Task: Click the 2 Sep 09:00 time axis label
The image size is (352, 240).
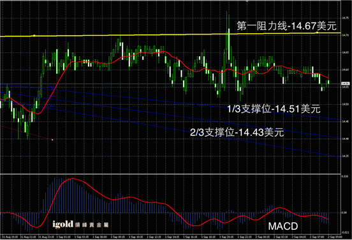Action: tap(335, 237)
